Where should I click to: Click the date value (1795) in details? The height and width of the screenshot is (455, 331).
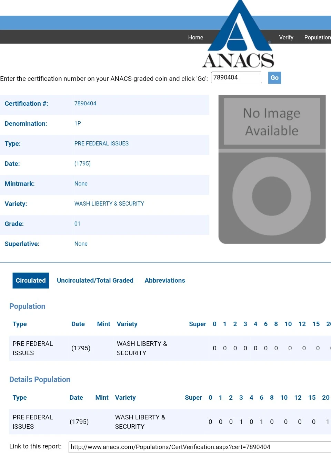tap(82, 164)
